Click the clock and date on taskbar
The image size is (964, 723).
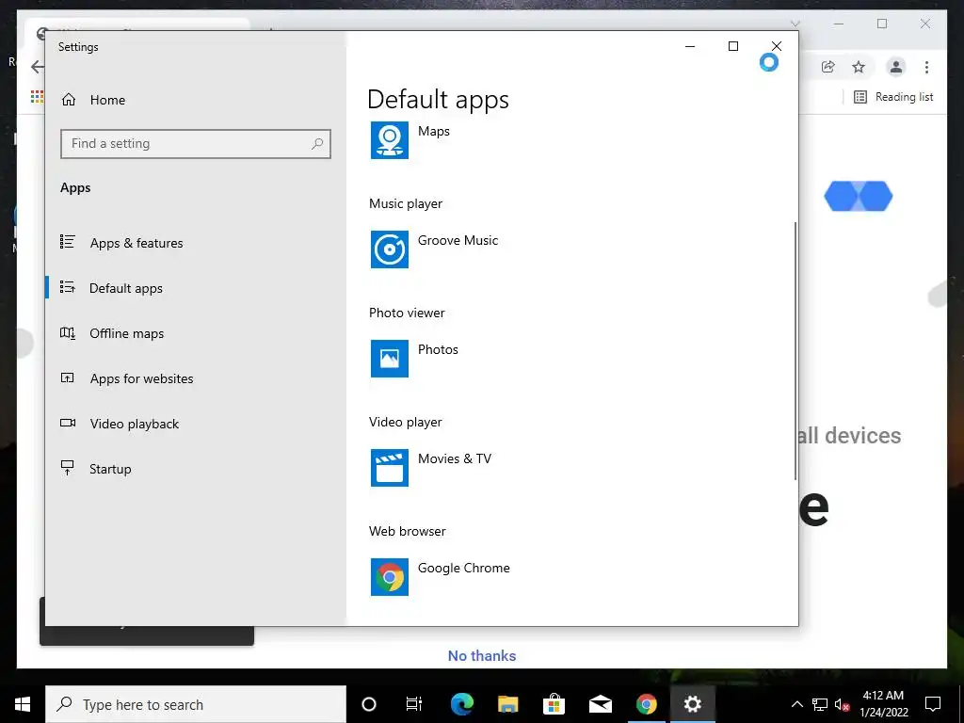(x=883, y=704)
